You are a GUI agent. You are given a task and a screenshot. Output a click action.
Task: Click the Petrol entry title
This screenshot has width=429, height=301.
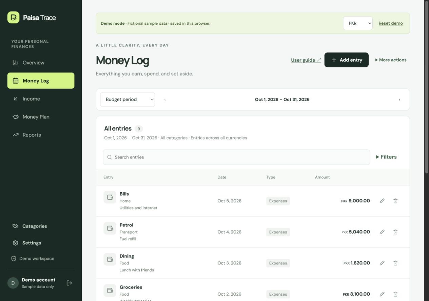(126, 225)
